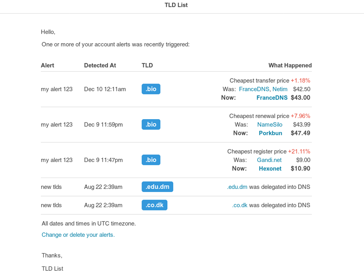Open FranceDNS link in the Was line
364x280 pixels.
tap(254, 89)
